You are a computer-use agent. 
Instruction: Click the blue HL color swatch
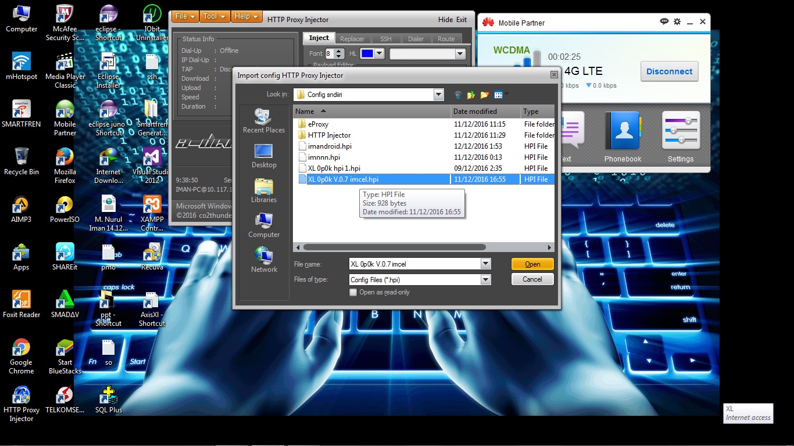click(x=367, y=53)
